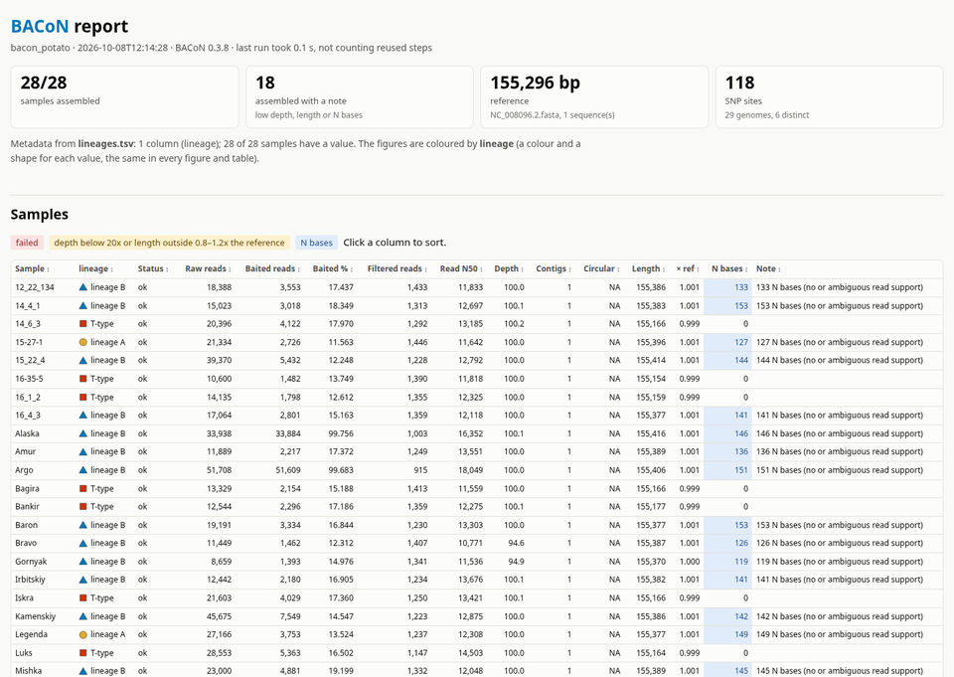Click blue triangle icon in Amur row
The width and height of the screenshot is (954, 677).
[x=83, y=451]
